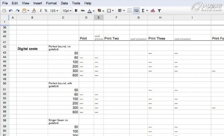Open the Data menu

[x=64, y=3]
